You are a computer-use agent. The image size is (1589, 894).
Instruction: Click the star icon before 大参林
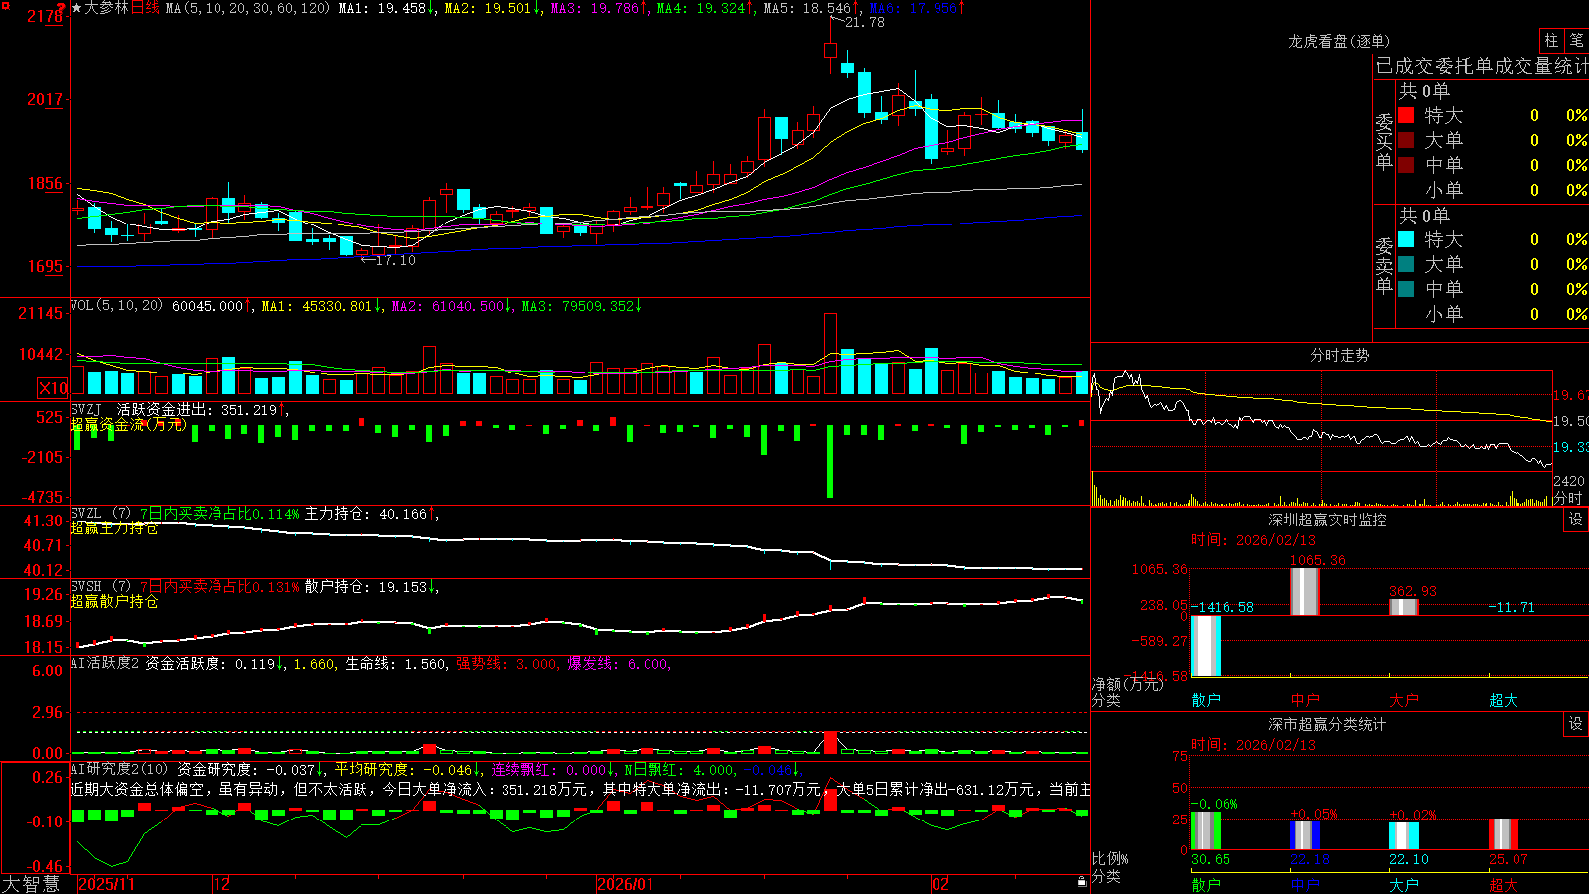pos(76,8)
